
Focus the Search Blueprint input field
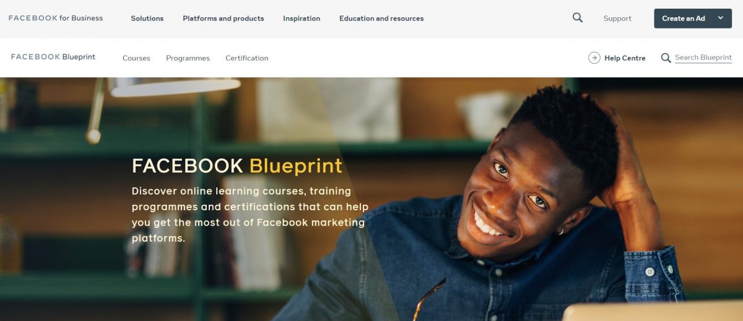pos(703,58)
